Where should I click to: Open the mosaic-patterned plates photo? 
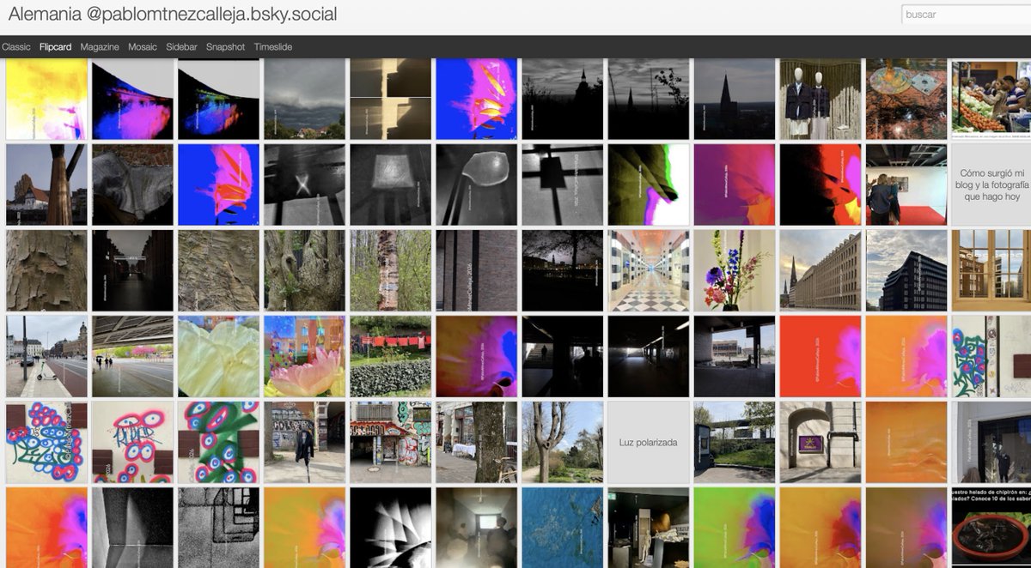[x=906, y=99]
